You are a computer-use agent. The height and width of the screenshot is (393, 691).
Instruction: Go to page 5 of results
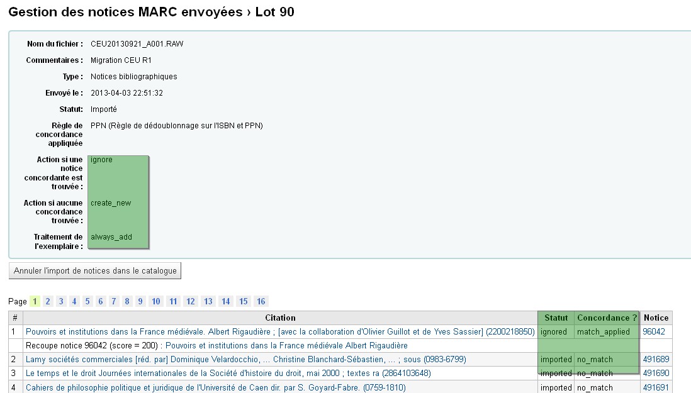click(x=87, y=301)
